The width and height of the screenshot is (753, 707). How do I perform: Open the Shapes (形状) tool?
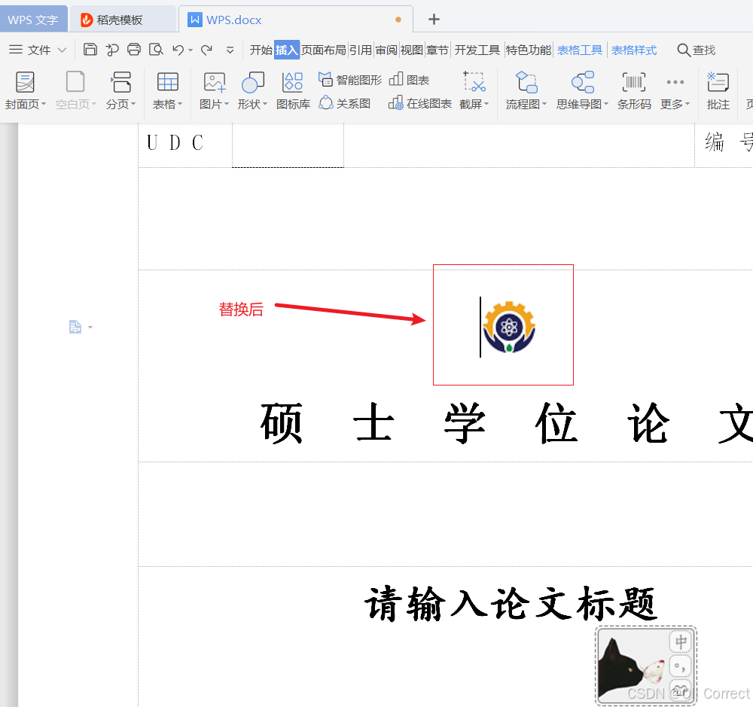pyautogui.click(x=252, y=90)
